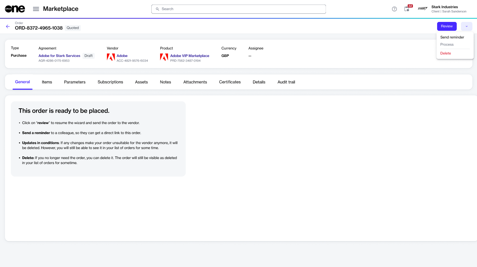Open notifications with 32 badge
This screenshot has width=477, height=267.
point(407,9)
